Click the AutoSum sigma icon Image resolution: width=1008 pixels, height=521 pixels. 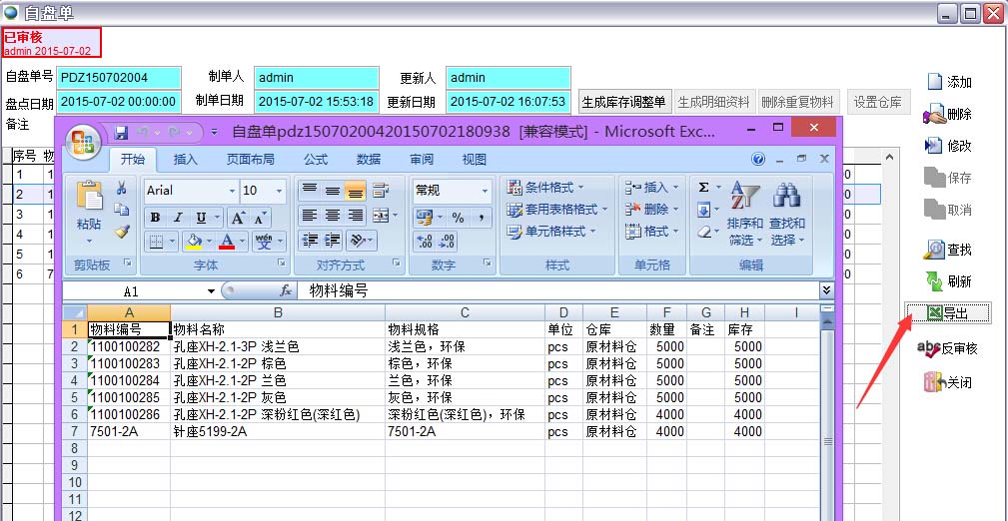point(703,188)
